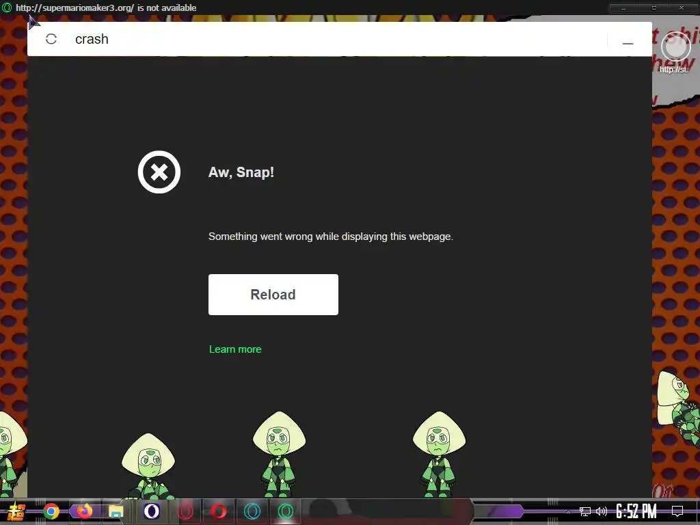
Task: Click the crash text field
Action: point(339,39)
